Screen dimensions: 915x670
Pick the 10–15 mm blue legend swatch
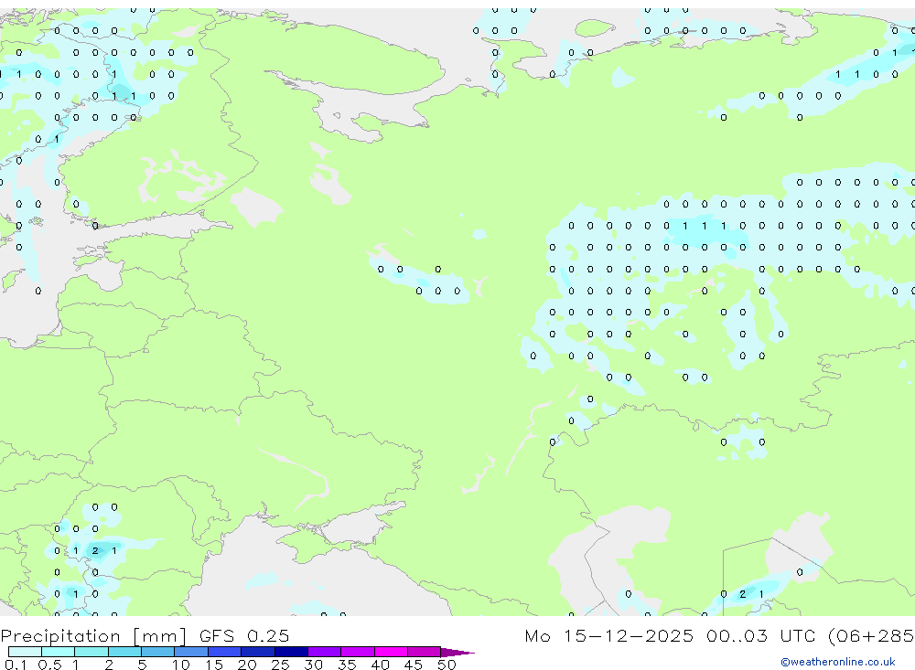coord(191,652)
